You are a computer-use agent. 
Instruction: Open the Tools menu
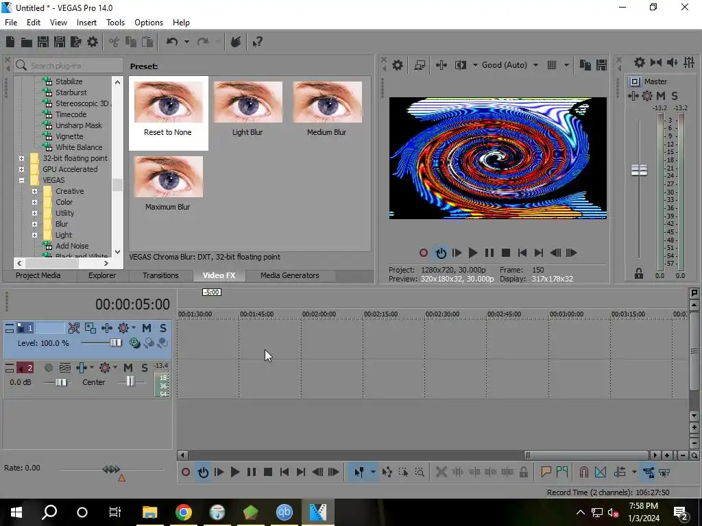pyautogui.click(x=115, y=23)
